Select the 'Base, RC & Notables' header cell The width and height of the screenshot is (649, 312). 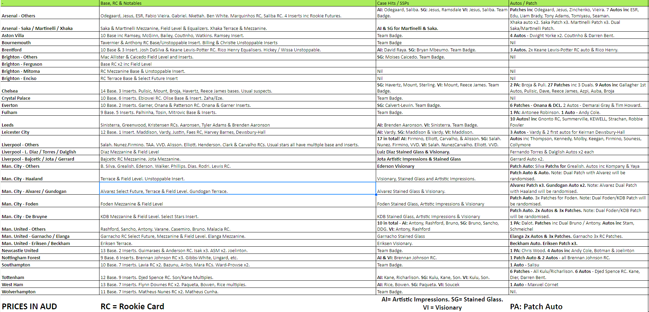(237, 3)
